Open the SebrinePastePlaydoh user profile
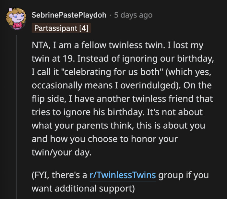Image resolution: width=227 pixels, height=199 pixels. [69, 15]
